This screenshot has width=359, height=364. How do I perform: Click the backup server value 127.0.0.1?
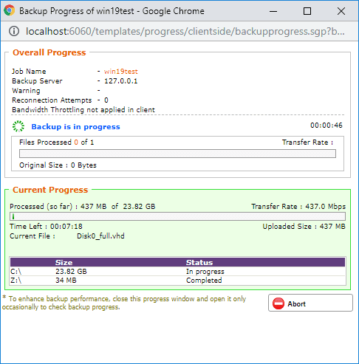(120, 81)
